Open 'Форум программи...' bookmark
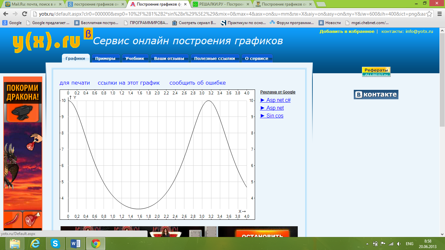This screenshot has height=250, width=445. click(292, 23)
